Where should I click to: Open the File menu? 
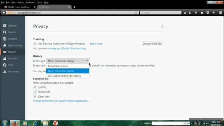click(x=3, y=2)
